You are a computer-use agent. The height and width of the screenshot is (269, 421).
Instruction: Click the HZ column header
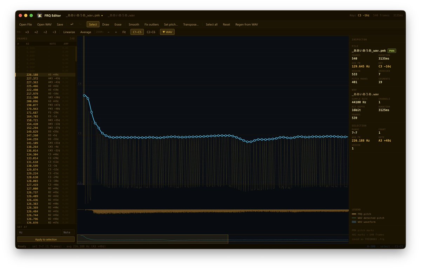28,44
